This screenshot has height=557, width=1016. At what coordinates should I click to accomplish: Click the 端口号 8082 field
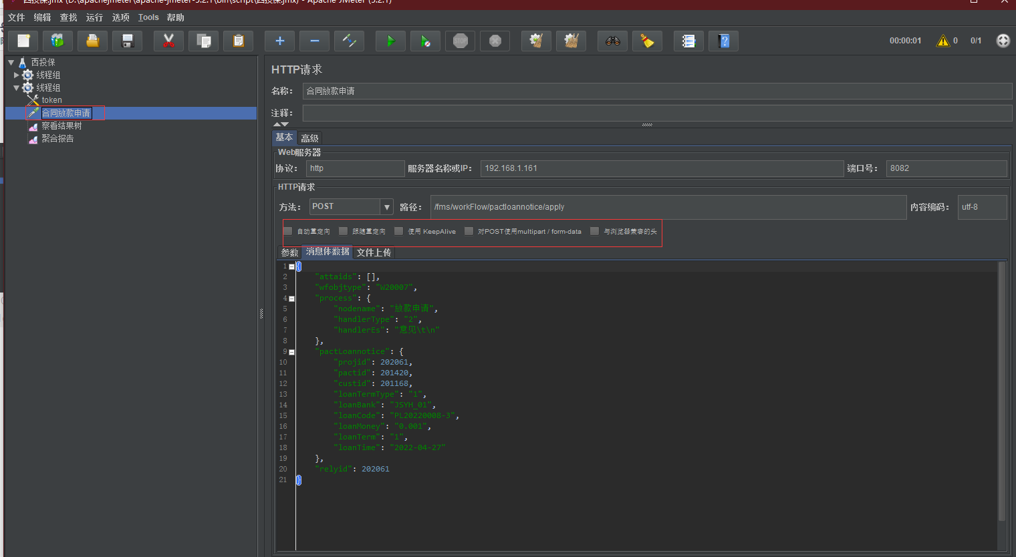point(946,168)
